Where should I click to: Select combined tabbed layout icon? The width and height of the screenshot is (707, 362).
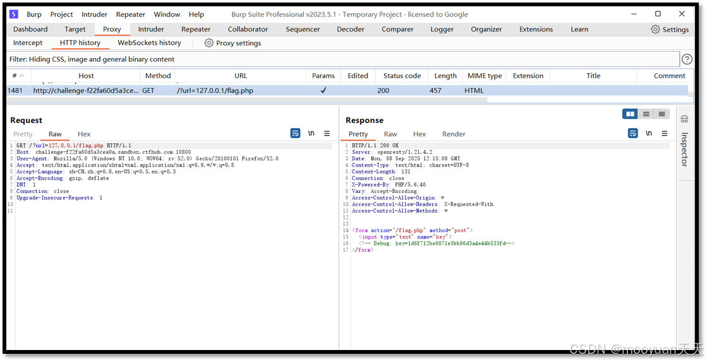[x=662, y=114]
